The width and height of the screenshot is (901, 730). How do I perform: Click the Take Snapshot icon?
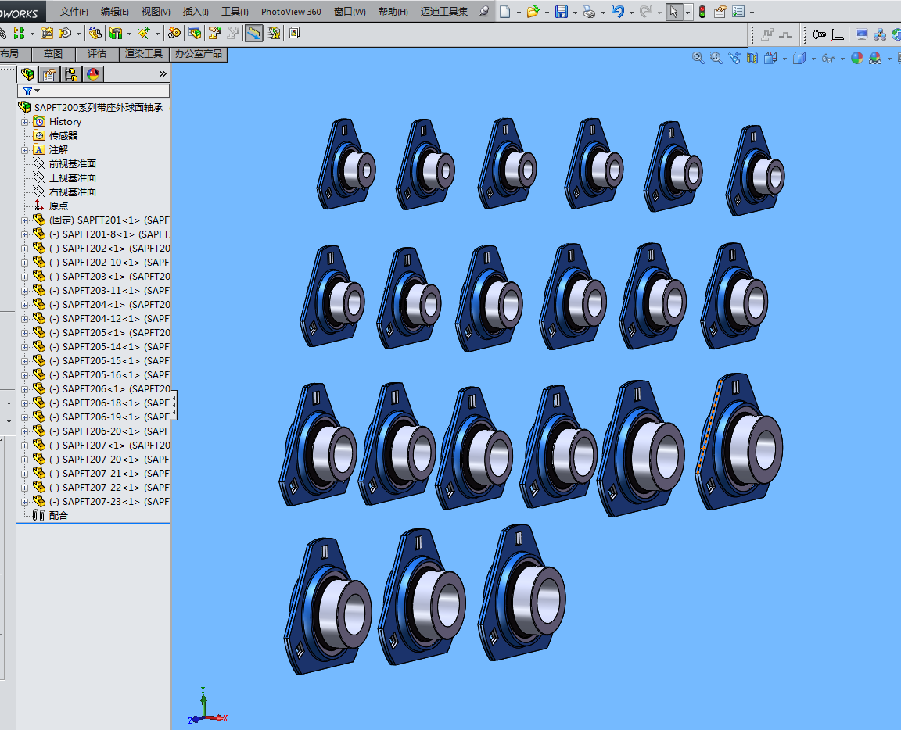click(x=294, y=34)
